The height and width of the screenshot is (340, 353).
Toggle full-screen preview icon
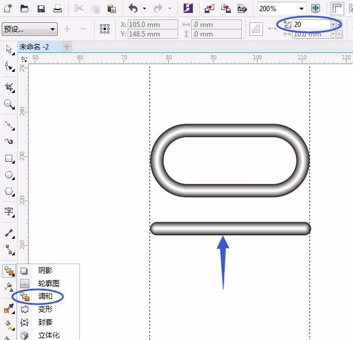pyautogui.click(x=315, y=8)
